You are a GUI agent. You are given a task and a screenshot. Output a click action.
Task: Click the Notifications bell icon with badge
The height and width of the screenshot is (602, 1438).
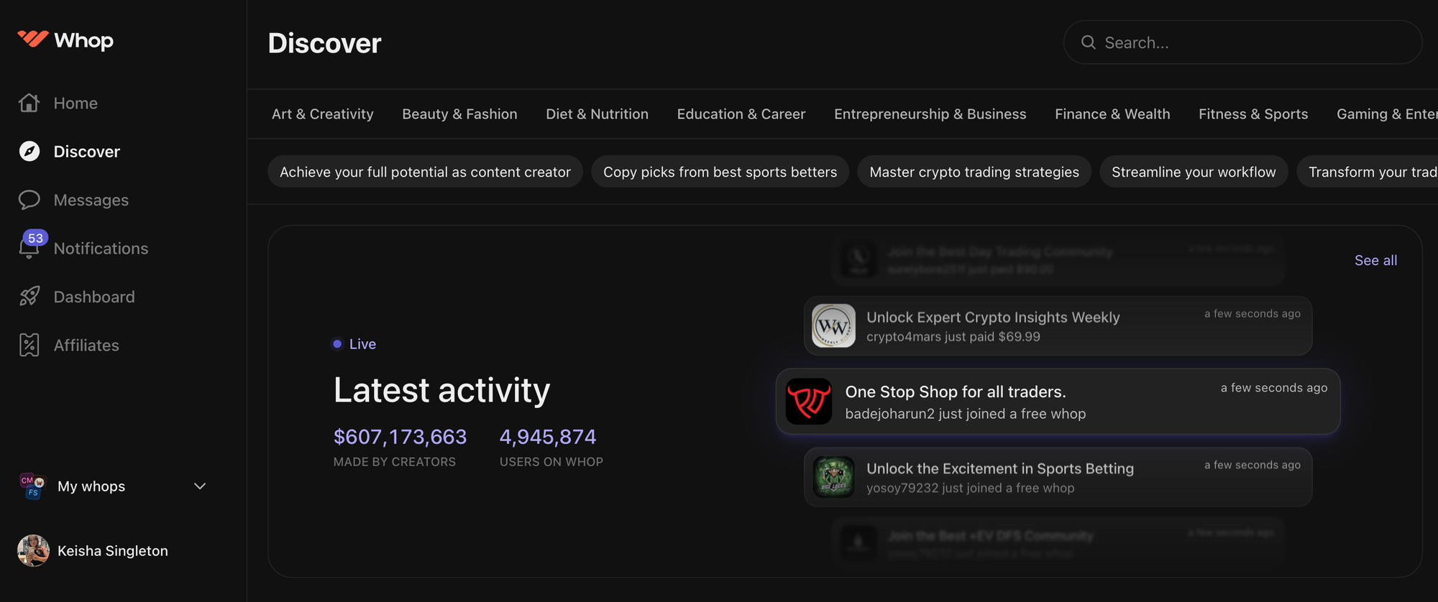pos(29,248)
